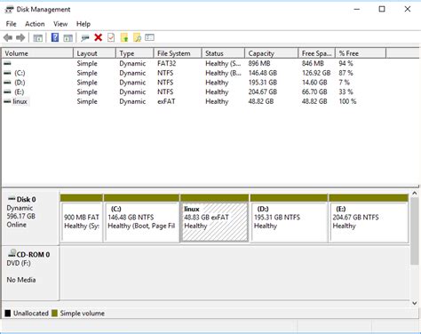This screenshot has width=421, height=334.
Task: Click the 195.31 GB capacity cell
Action: (263, 83)
